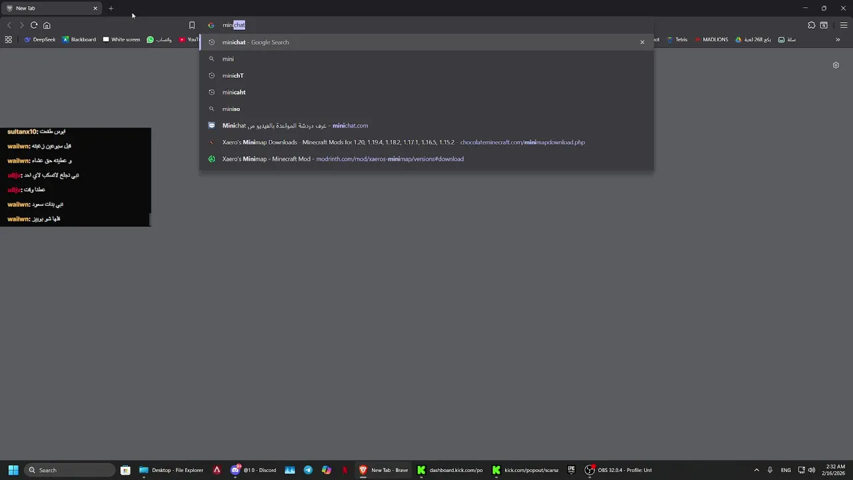Switch to kick.com/popout taskbar window
853x480 pixels.
click(x=526, y=470)
